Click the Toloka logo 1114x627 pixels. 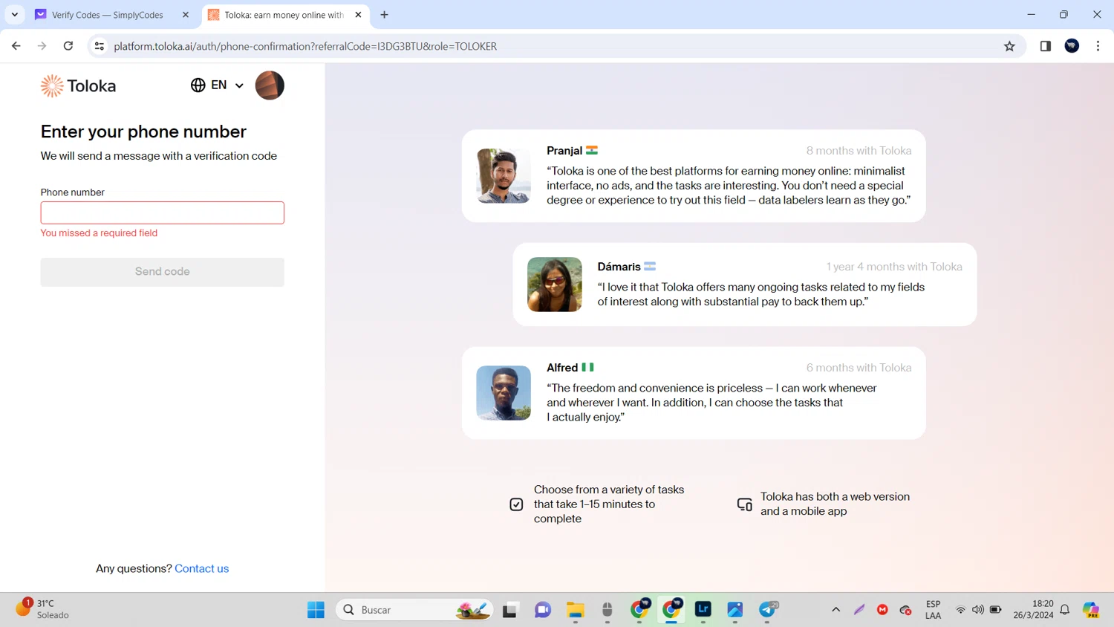pyautogui.click(x=78, y=85)
